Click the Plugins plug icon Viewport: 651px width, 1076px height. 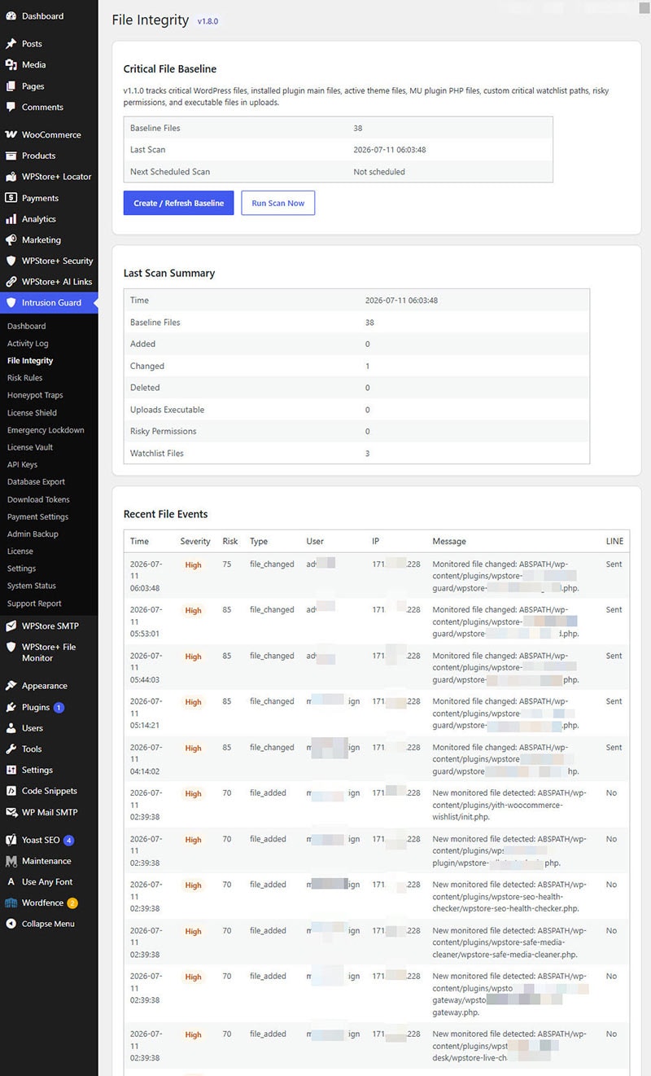point(11,708)
